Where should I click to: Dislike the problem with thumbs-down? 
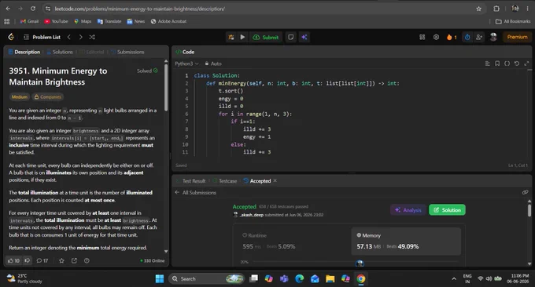(x=28, y=260)
